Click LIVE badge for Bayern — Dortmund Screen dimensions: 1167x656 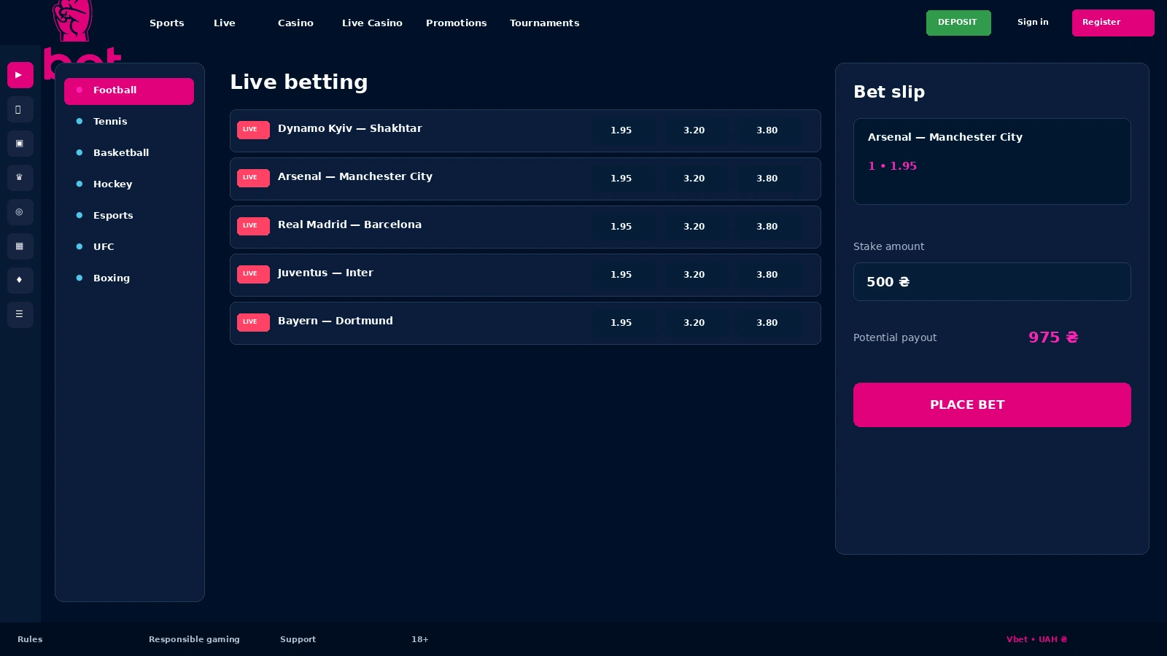tap(253, 322)
